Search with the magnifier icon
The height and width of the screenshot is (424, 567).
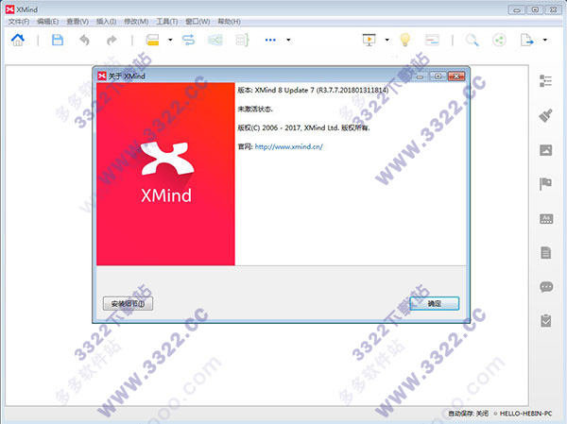tap(472, 40)
